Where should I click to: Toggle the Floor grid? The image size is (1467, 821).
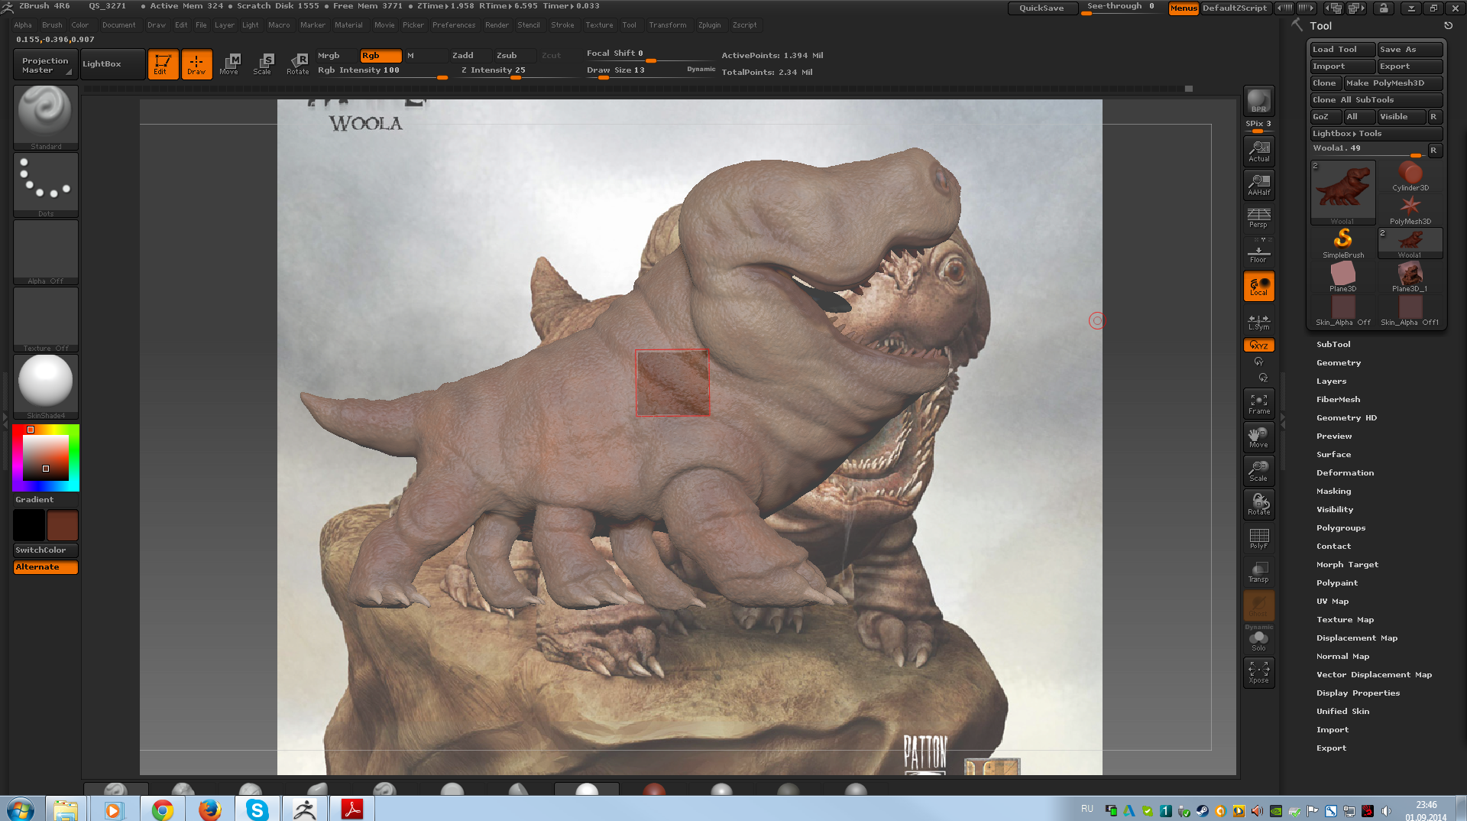coord(1258,251)
